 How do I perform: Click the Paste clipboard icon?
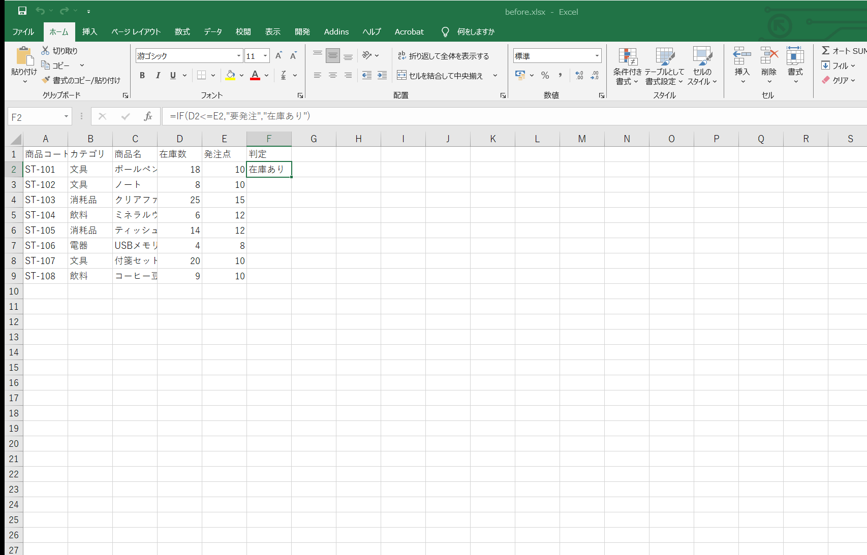tap(24, 56)
